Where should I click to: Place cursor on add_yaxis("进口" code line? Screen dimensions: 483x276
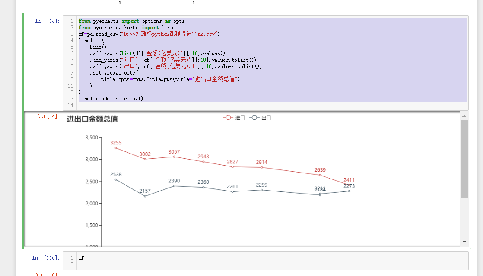pos(173,60)
